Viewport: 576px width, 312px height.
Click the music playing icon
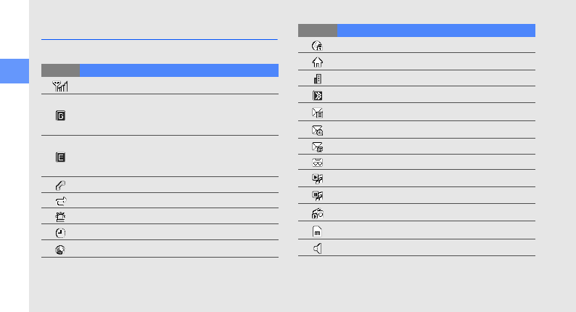(317, 178)
